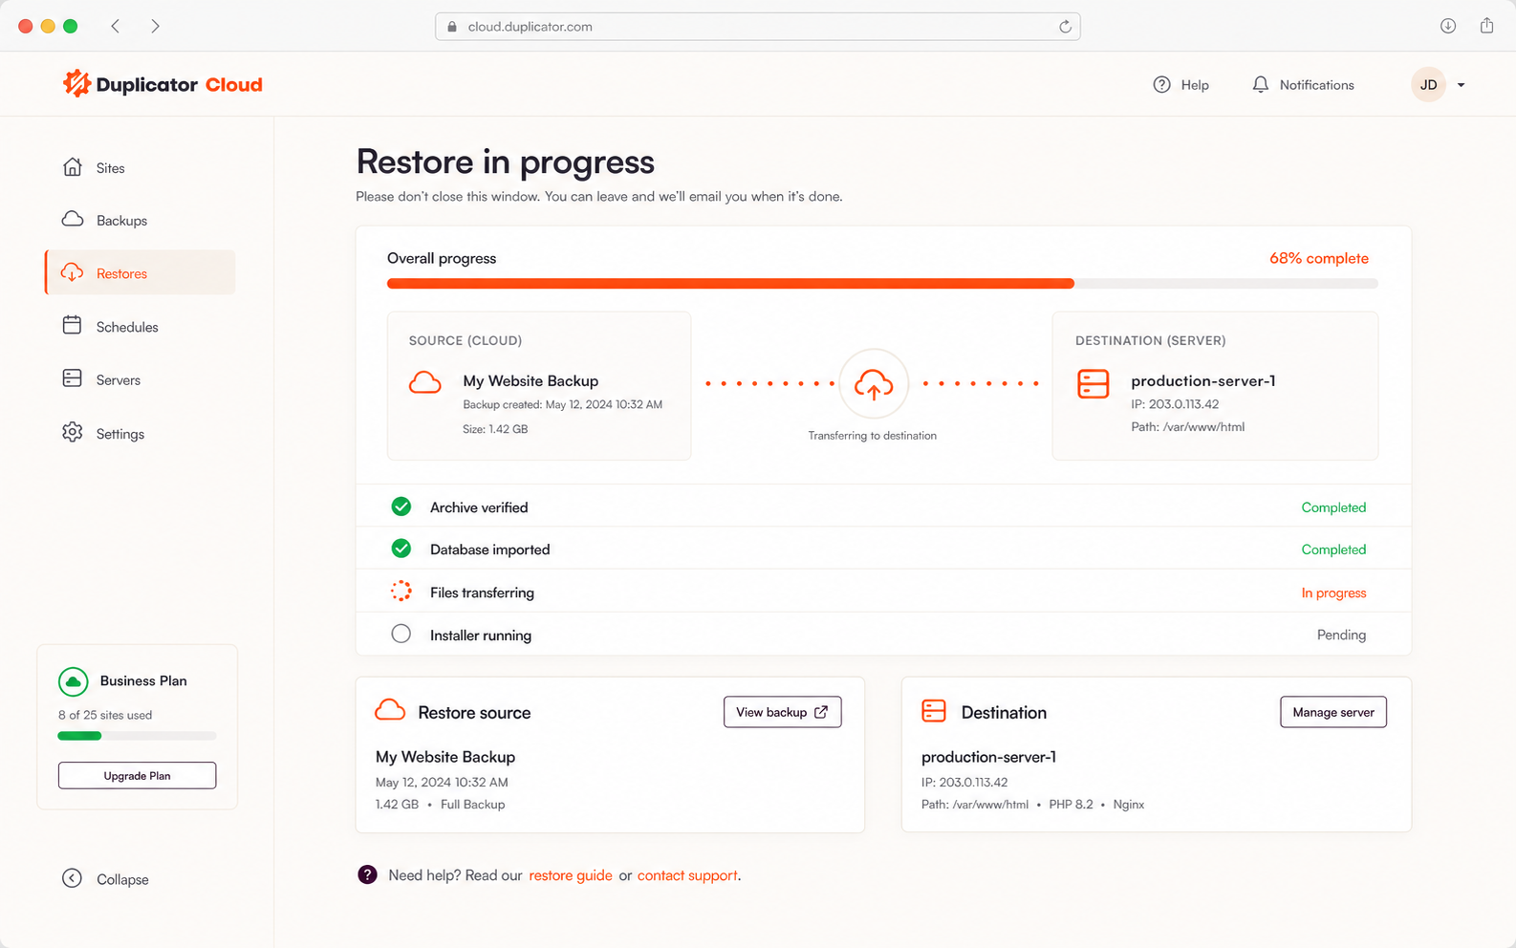The height and width of the screenshot is (948, 1516).
Task: Click the 1.42 GB • Full Backup line
Action: pos(440,805)
